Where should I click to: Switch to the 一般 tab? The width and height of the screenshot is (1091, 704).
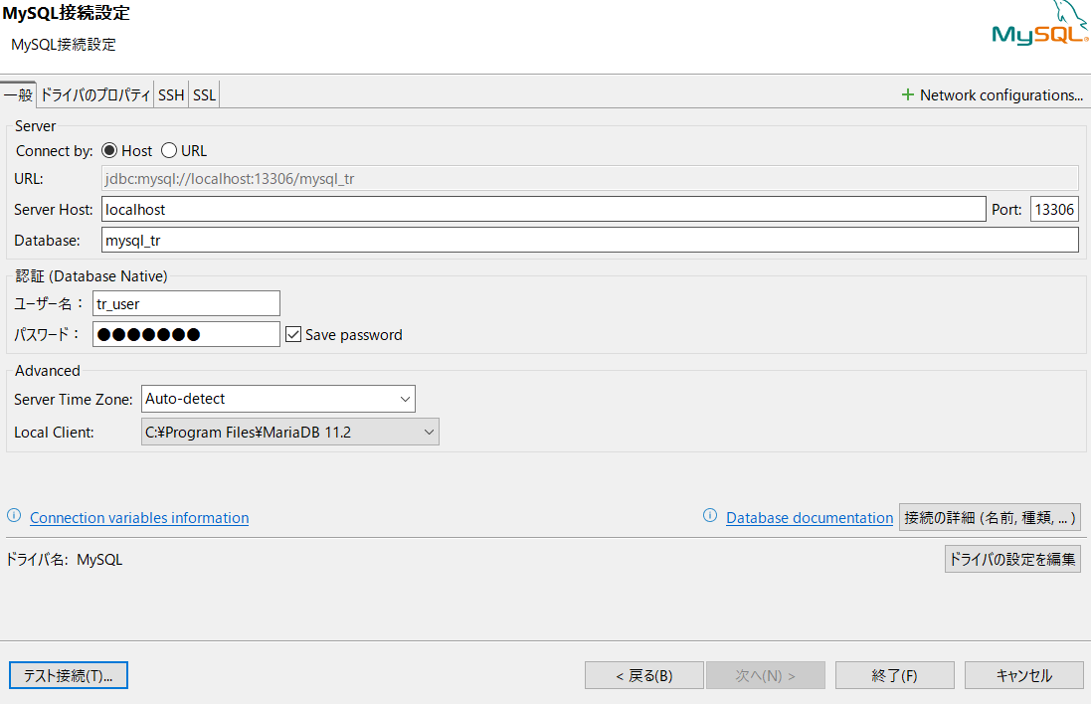(18, 94)
